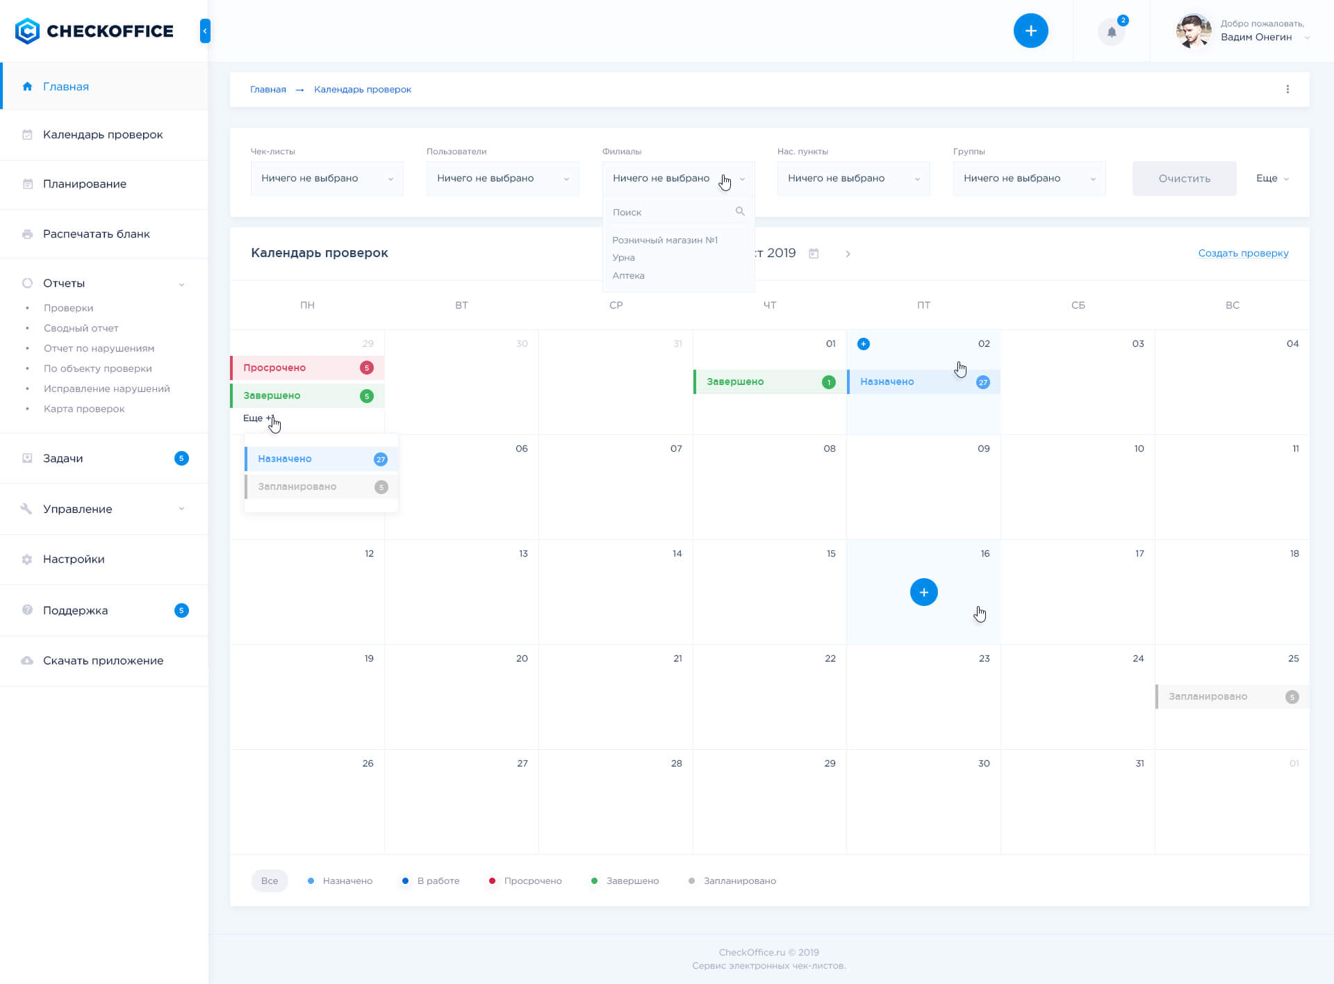
Task: Open the Сводный отчет report
Action: pos(81,328)
